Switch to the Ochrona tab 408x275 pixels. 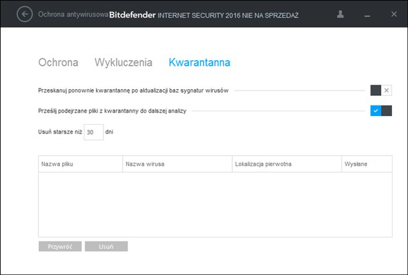58,62
